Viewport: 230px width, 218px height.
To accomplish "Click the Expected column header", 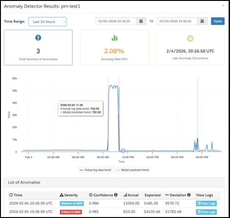I will (152, 195).
